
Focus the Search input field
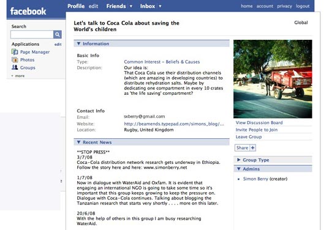[x=32, y=35]
